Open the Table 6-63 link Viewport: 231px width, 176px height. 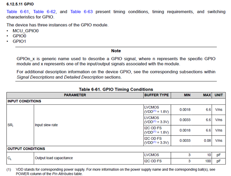[81, 12]
